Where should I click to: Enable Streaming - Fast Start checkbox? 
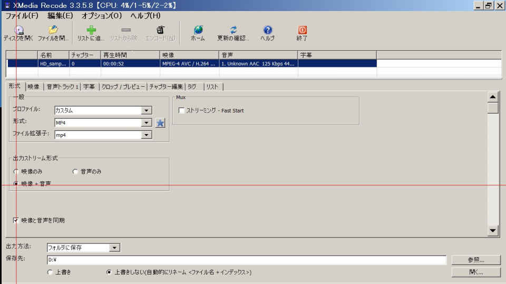181,110
